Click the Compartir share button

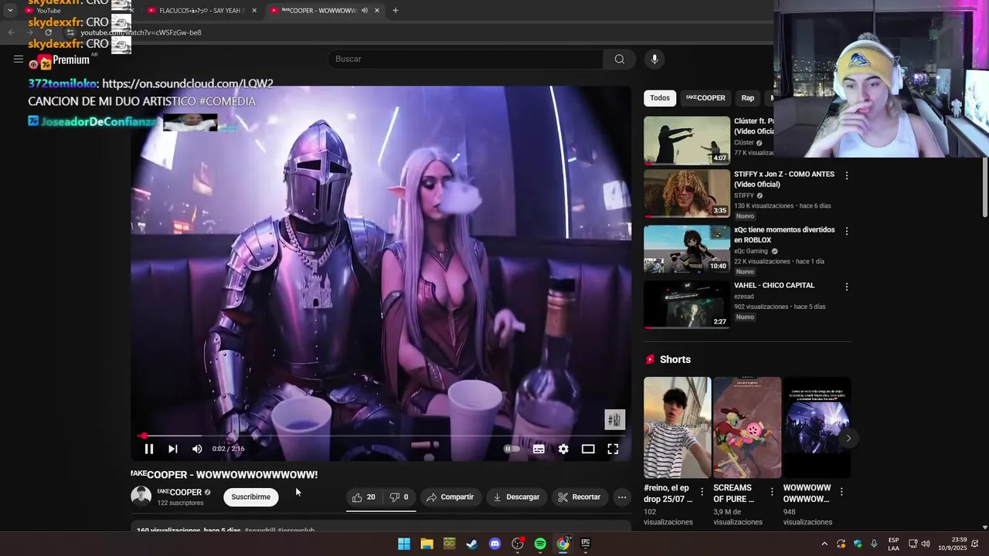(450, 497)
